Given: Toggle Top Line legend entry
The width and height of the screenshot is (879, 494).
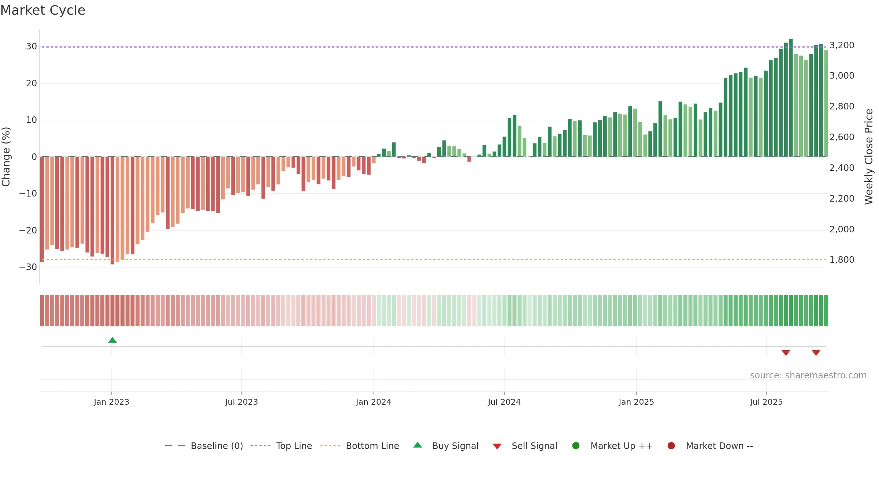Looking at the screenshot, I should point(281,446).
